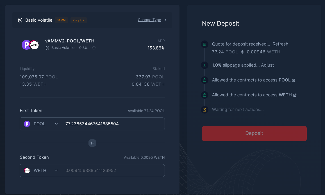
Task: Click the 0.04138 WETH staked value
Action: point(148,84)
